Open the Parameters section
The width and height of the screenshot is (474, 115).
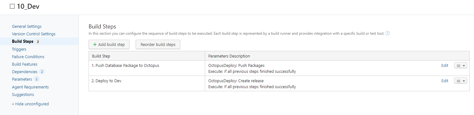(22, 79)
